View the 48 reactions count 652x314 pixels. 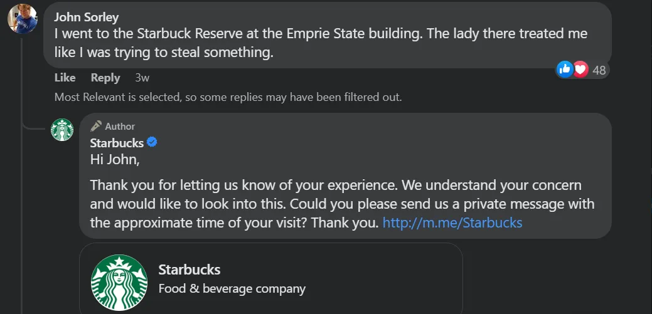[x=599, y=70]
